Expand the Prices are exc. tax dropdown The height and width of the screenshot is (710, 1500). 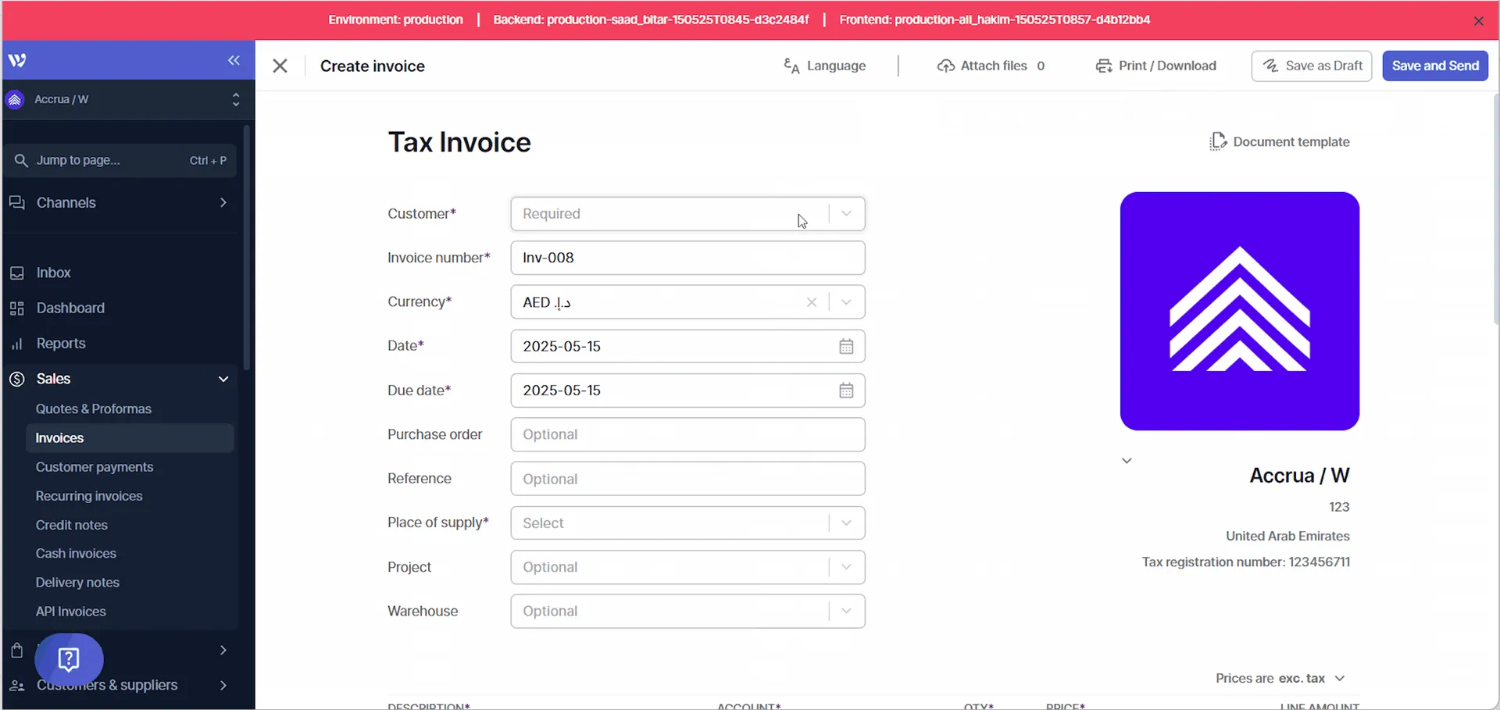point(1341,678)
